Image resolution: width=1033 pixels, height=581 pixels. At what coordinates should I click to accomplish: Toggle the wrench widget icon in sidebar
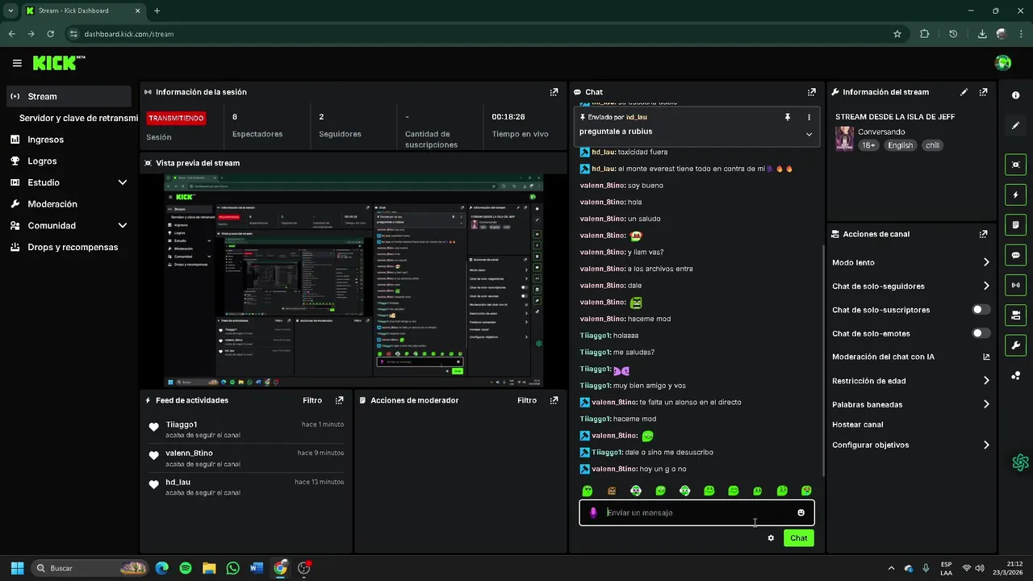[1016, 345]
